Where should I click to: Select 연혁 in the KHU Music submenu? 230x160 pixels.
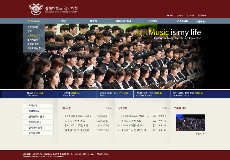(x=29, y=31)
